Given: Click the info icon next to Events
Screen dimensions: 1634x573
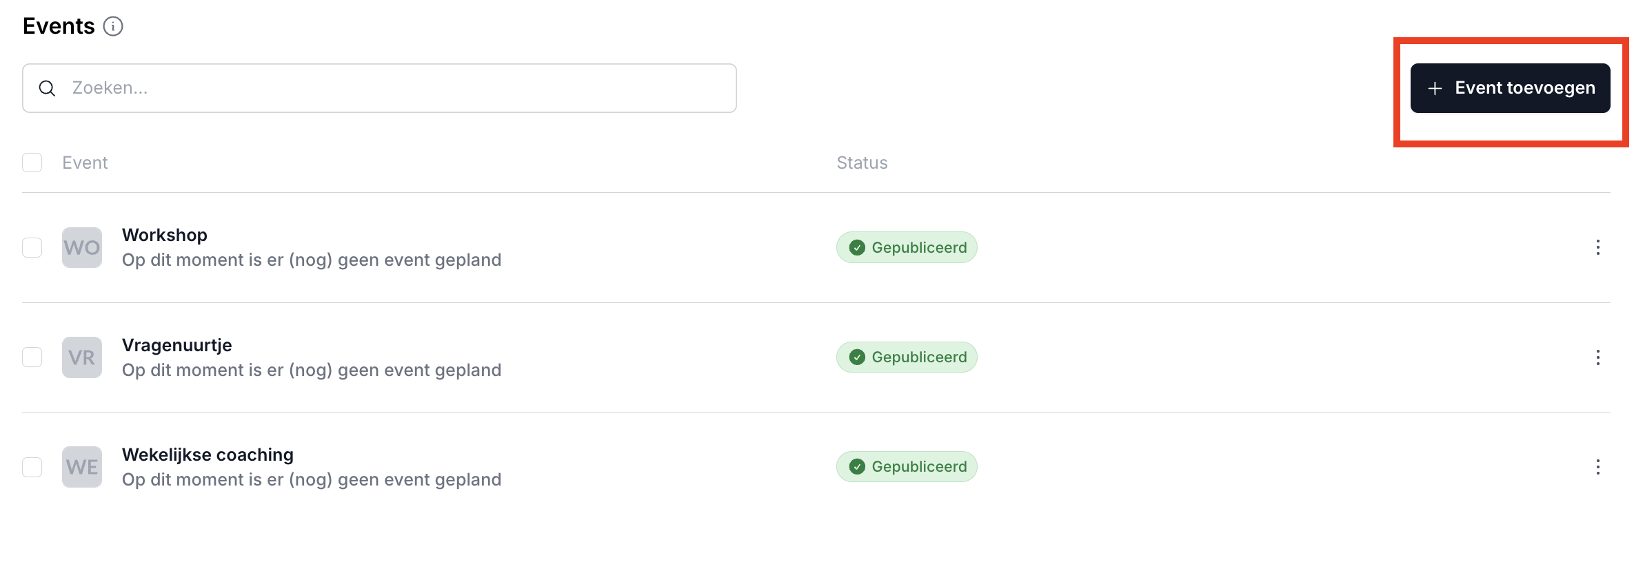Looking at the screenshot, I should [x=113, y=26].
